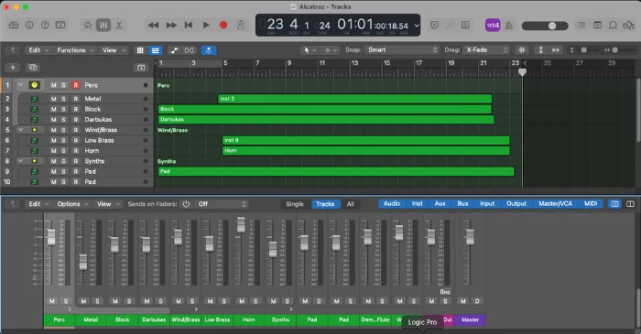Show automation button in Tracks menu bar
This screenshot has width=641, height=334.
(175, 50)
